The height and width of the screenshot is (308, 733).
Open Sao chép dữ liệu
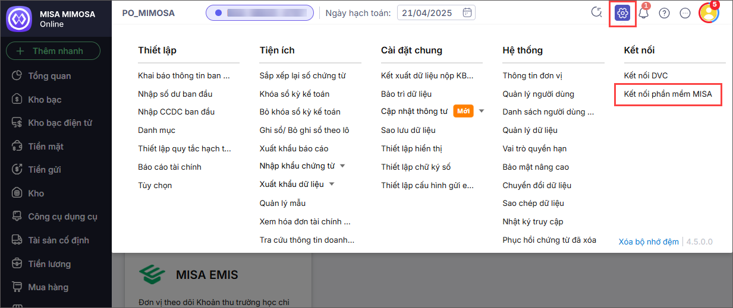click(x=533, y=203)
